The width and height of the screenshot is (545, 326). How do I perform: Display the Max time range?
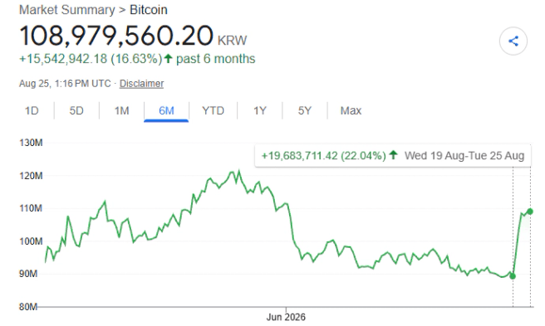coord(351,111)
